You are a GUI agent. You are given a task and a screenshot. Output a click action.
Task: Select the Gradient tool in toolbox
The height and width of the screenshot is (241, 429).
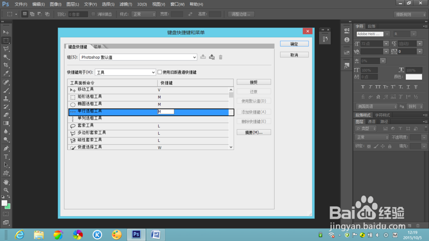pos(6,124)
